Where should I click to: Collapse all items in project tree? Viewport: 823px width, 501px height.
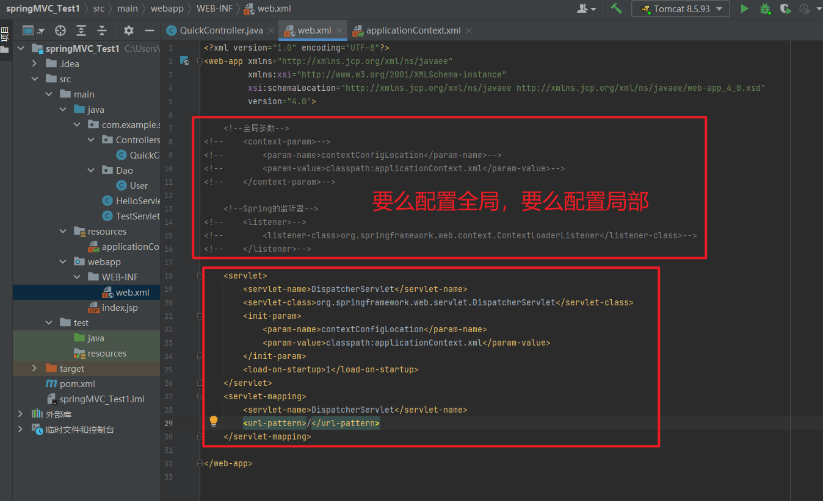tap(102, 30)
